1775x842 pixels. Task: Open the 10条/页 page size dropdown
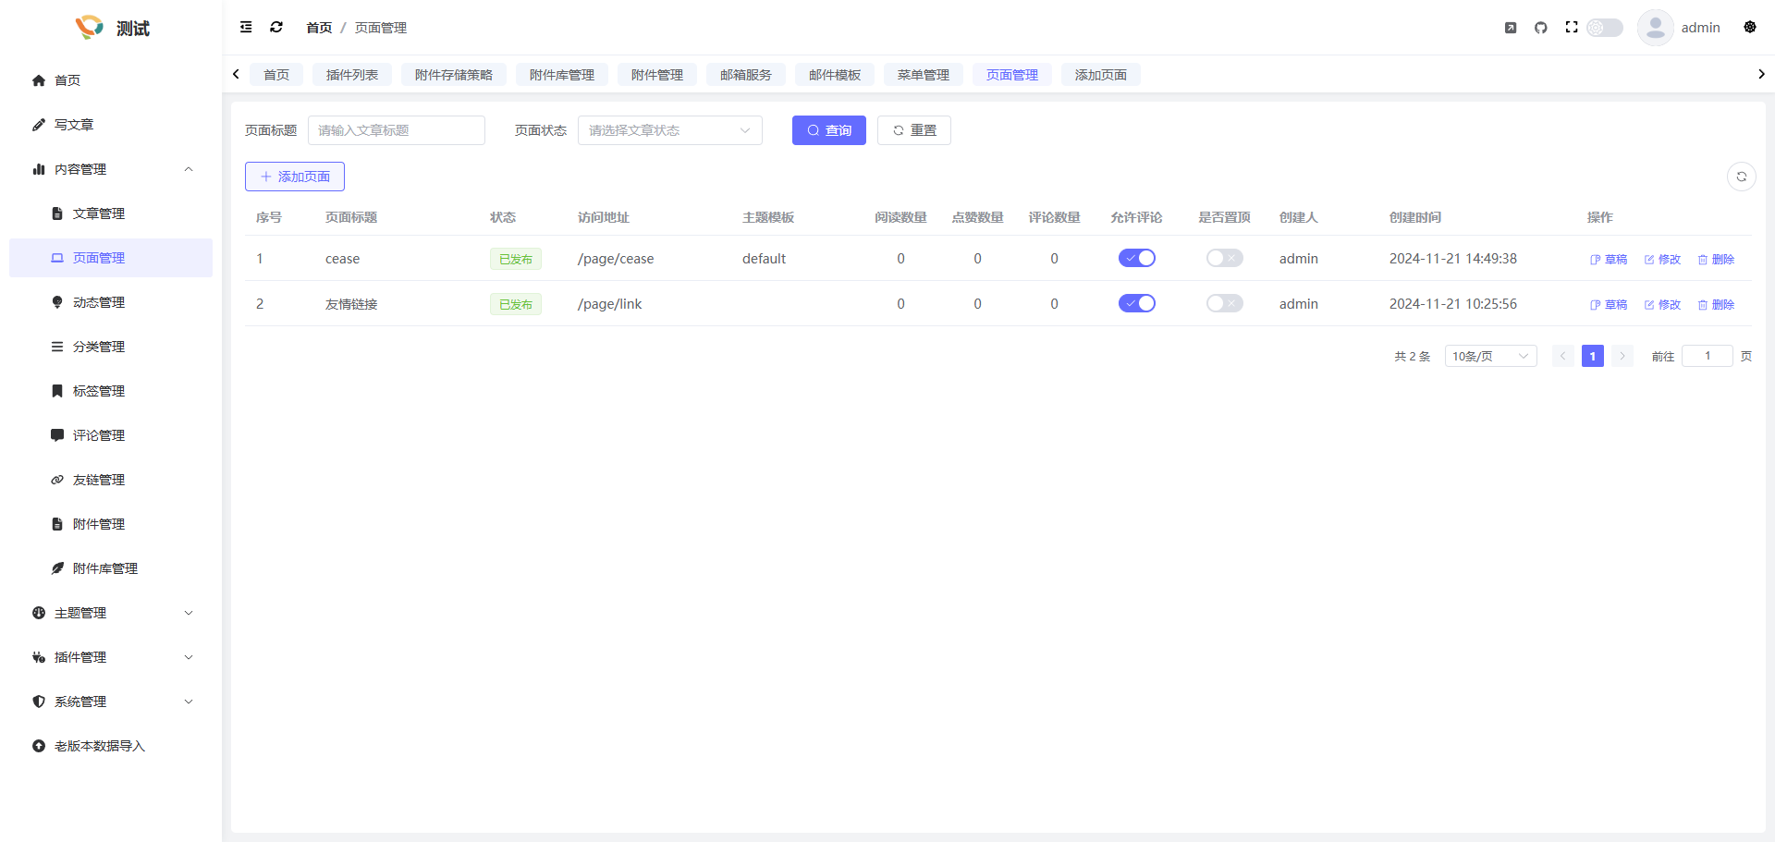click(1490, 357)
